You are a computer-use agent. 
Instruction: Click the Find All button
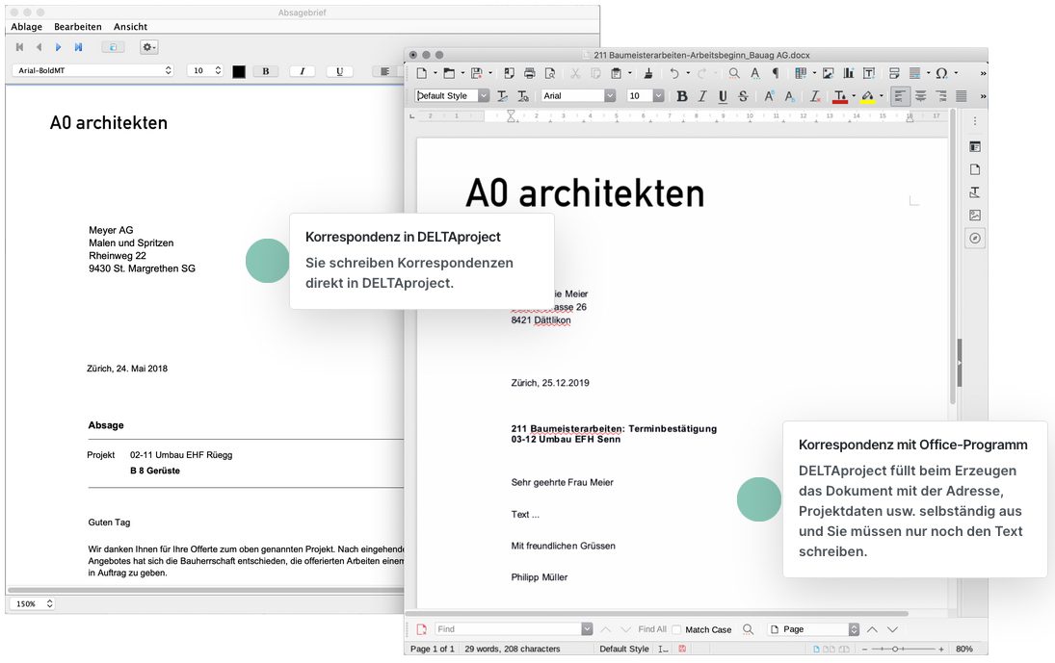pos(652,629)
